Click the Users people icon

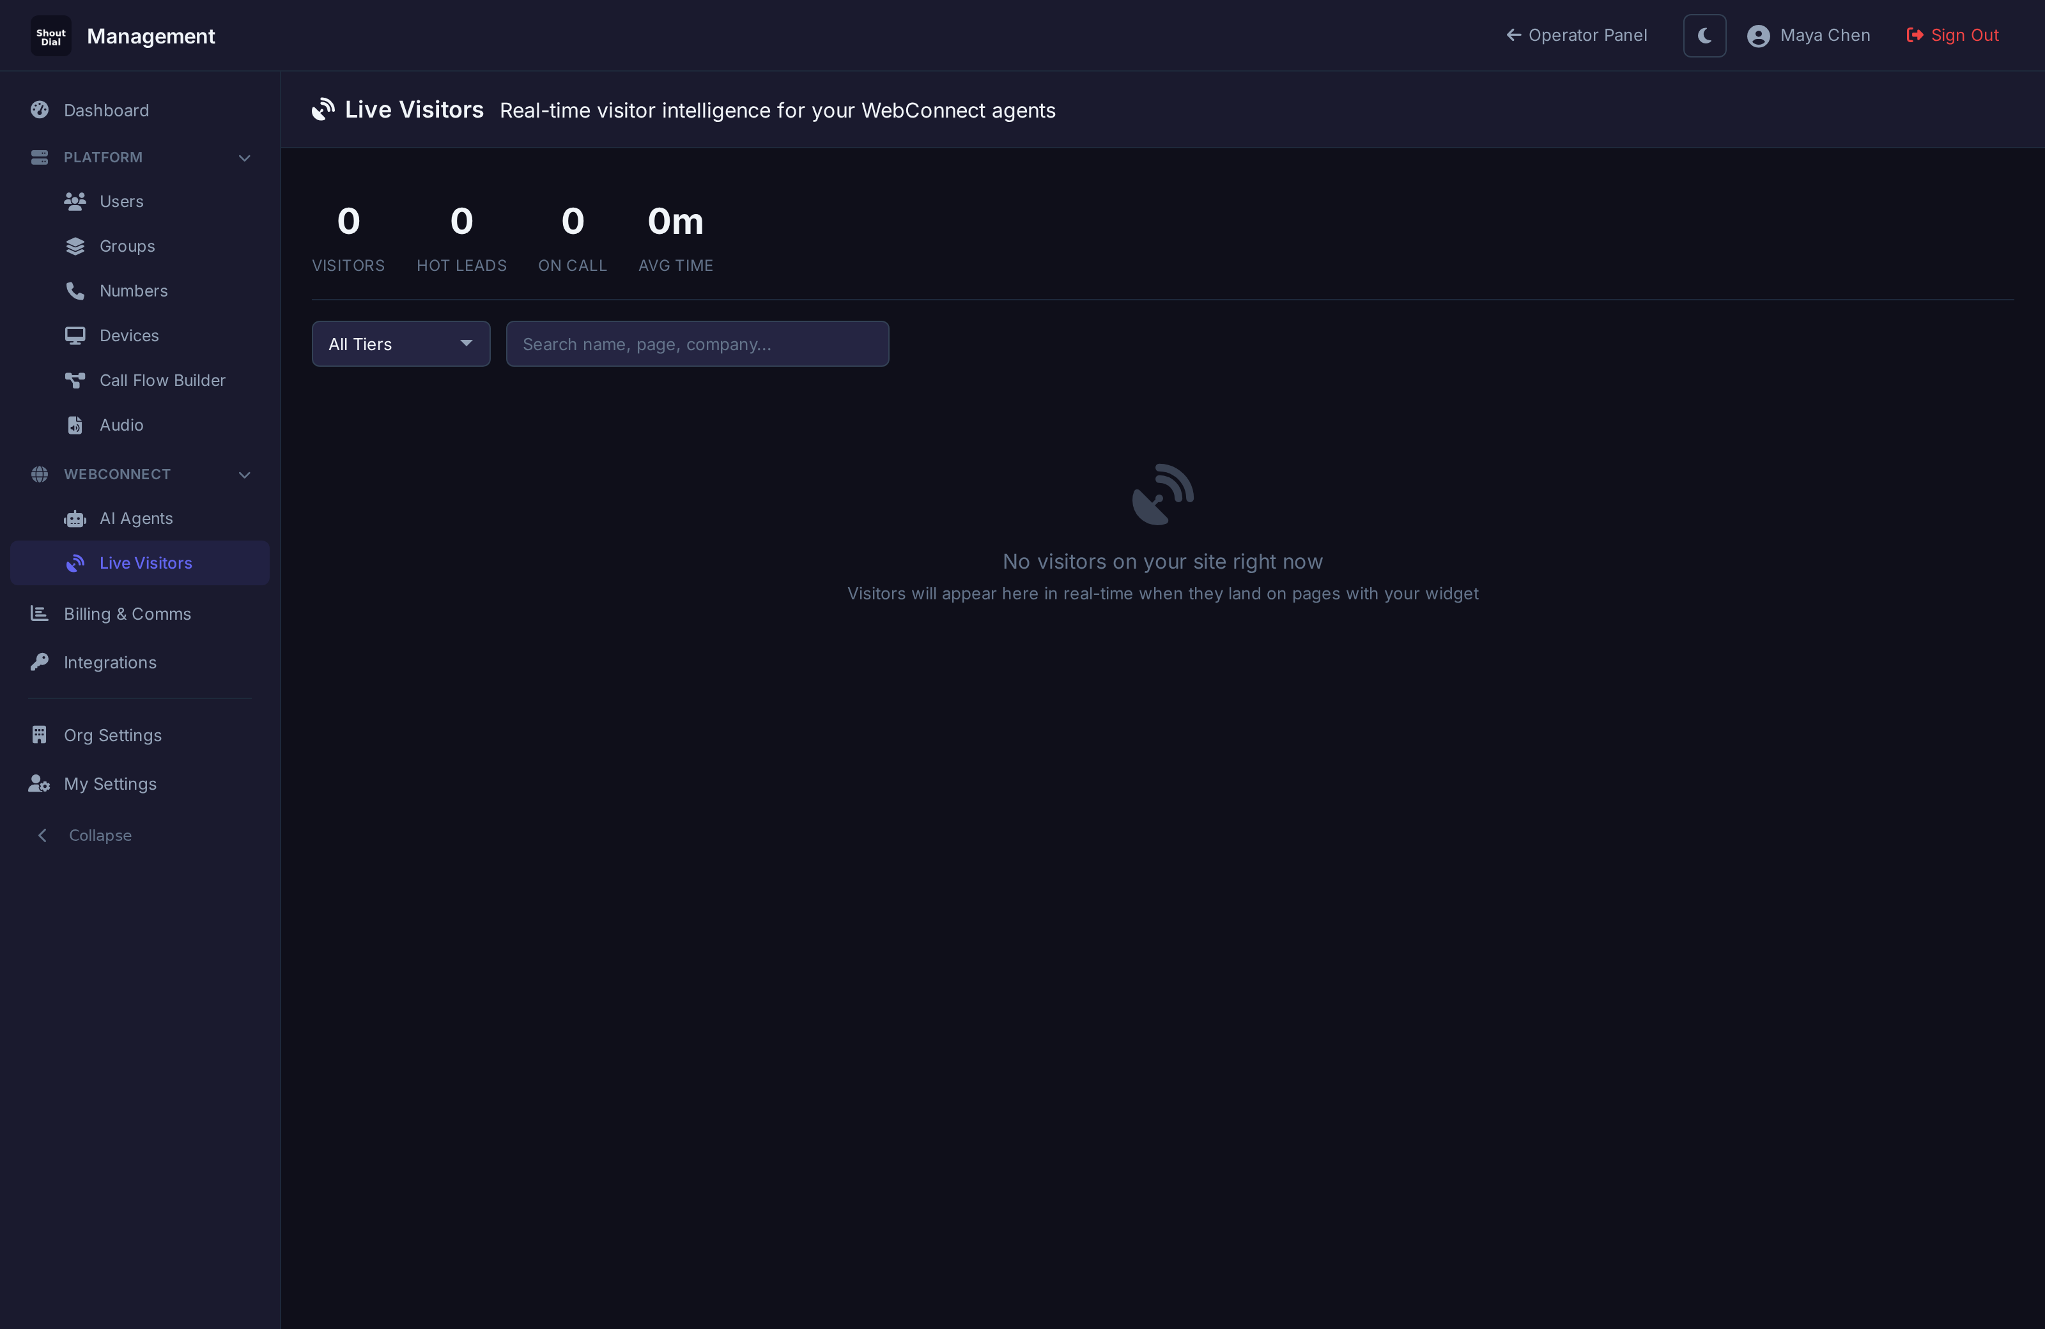(x=75, y=201)
